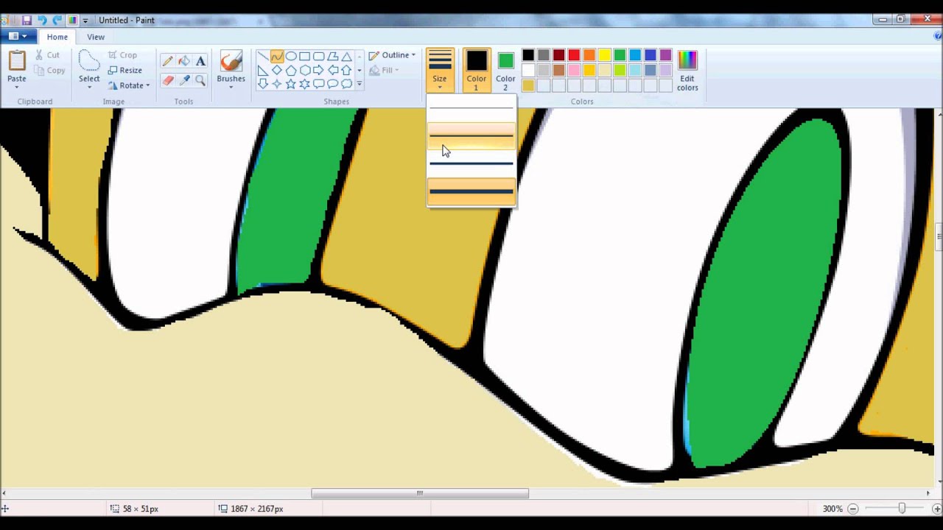Choose the Six-point star shape
Screen dimensions: 943x530
[304, 84]
